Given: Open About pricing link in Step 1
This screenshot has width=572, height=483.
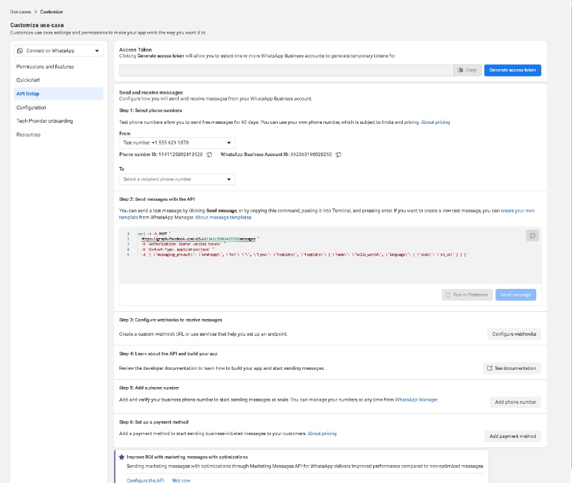Looking at the screenshot, I should click(x=436, y=122).
